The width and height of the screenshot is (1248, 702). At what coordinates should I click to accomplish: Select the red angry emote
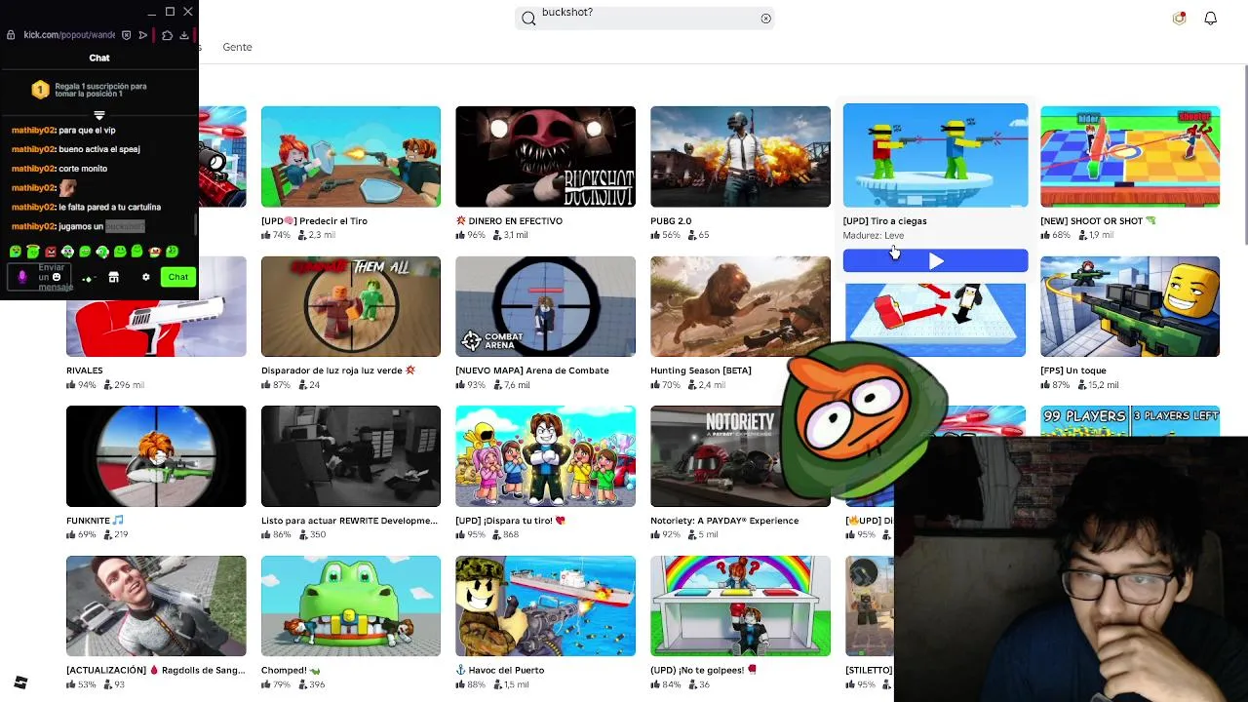[51, 253]
